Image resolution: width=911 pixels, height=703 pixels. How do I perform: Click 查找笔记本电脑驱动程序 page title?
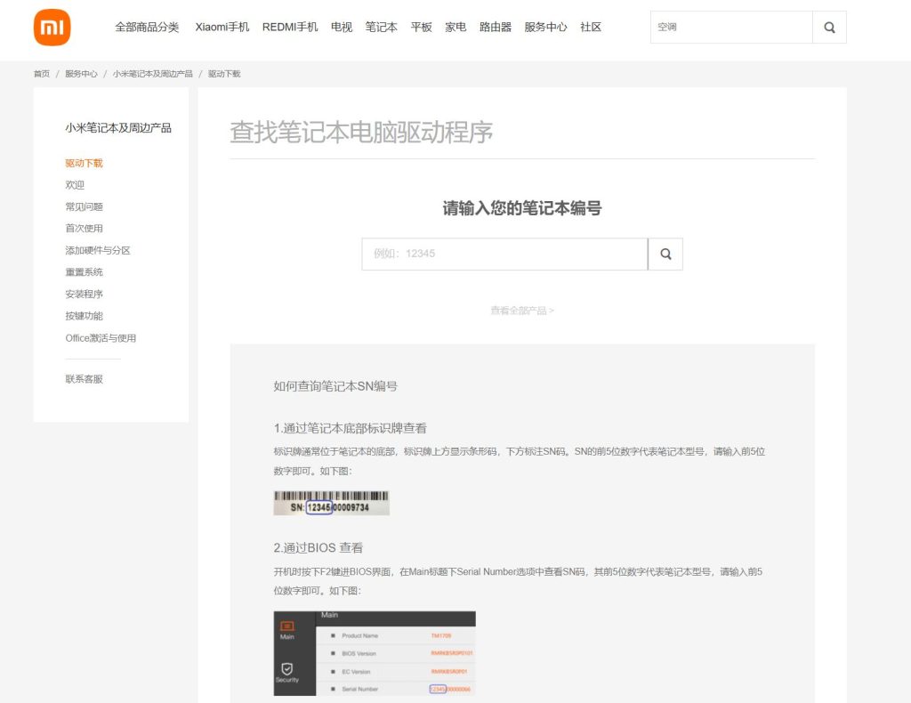(361, 132)
